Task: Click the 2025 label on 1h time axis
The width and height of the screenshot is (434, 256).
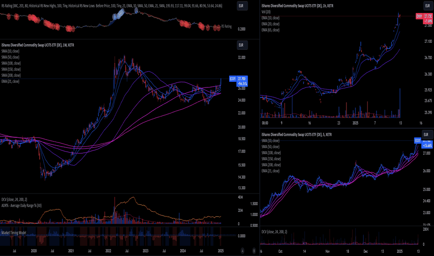Action: tap(355, 123)
